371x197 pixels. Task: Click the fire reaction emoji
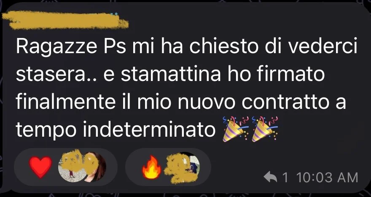click(x=152, y=167)
